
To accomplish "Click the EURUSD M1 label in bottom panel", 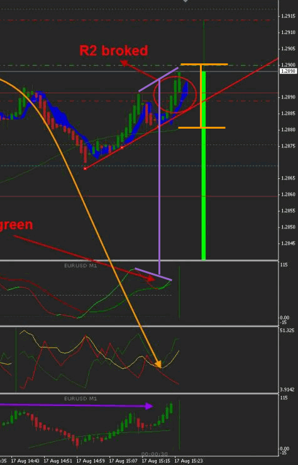I will pyautogui.click(x=80, y=398).
